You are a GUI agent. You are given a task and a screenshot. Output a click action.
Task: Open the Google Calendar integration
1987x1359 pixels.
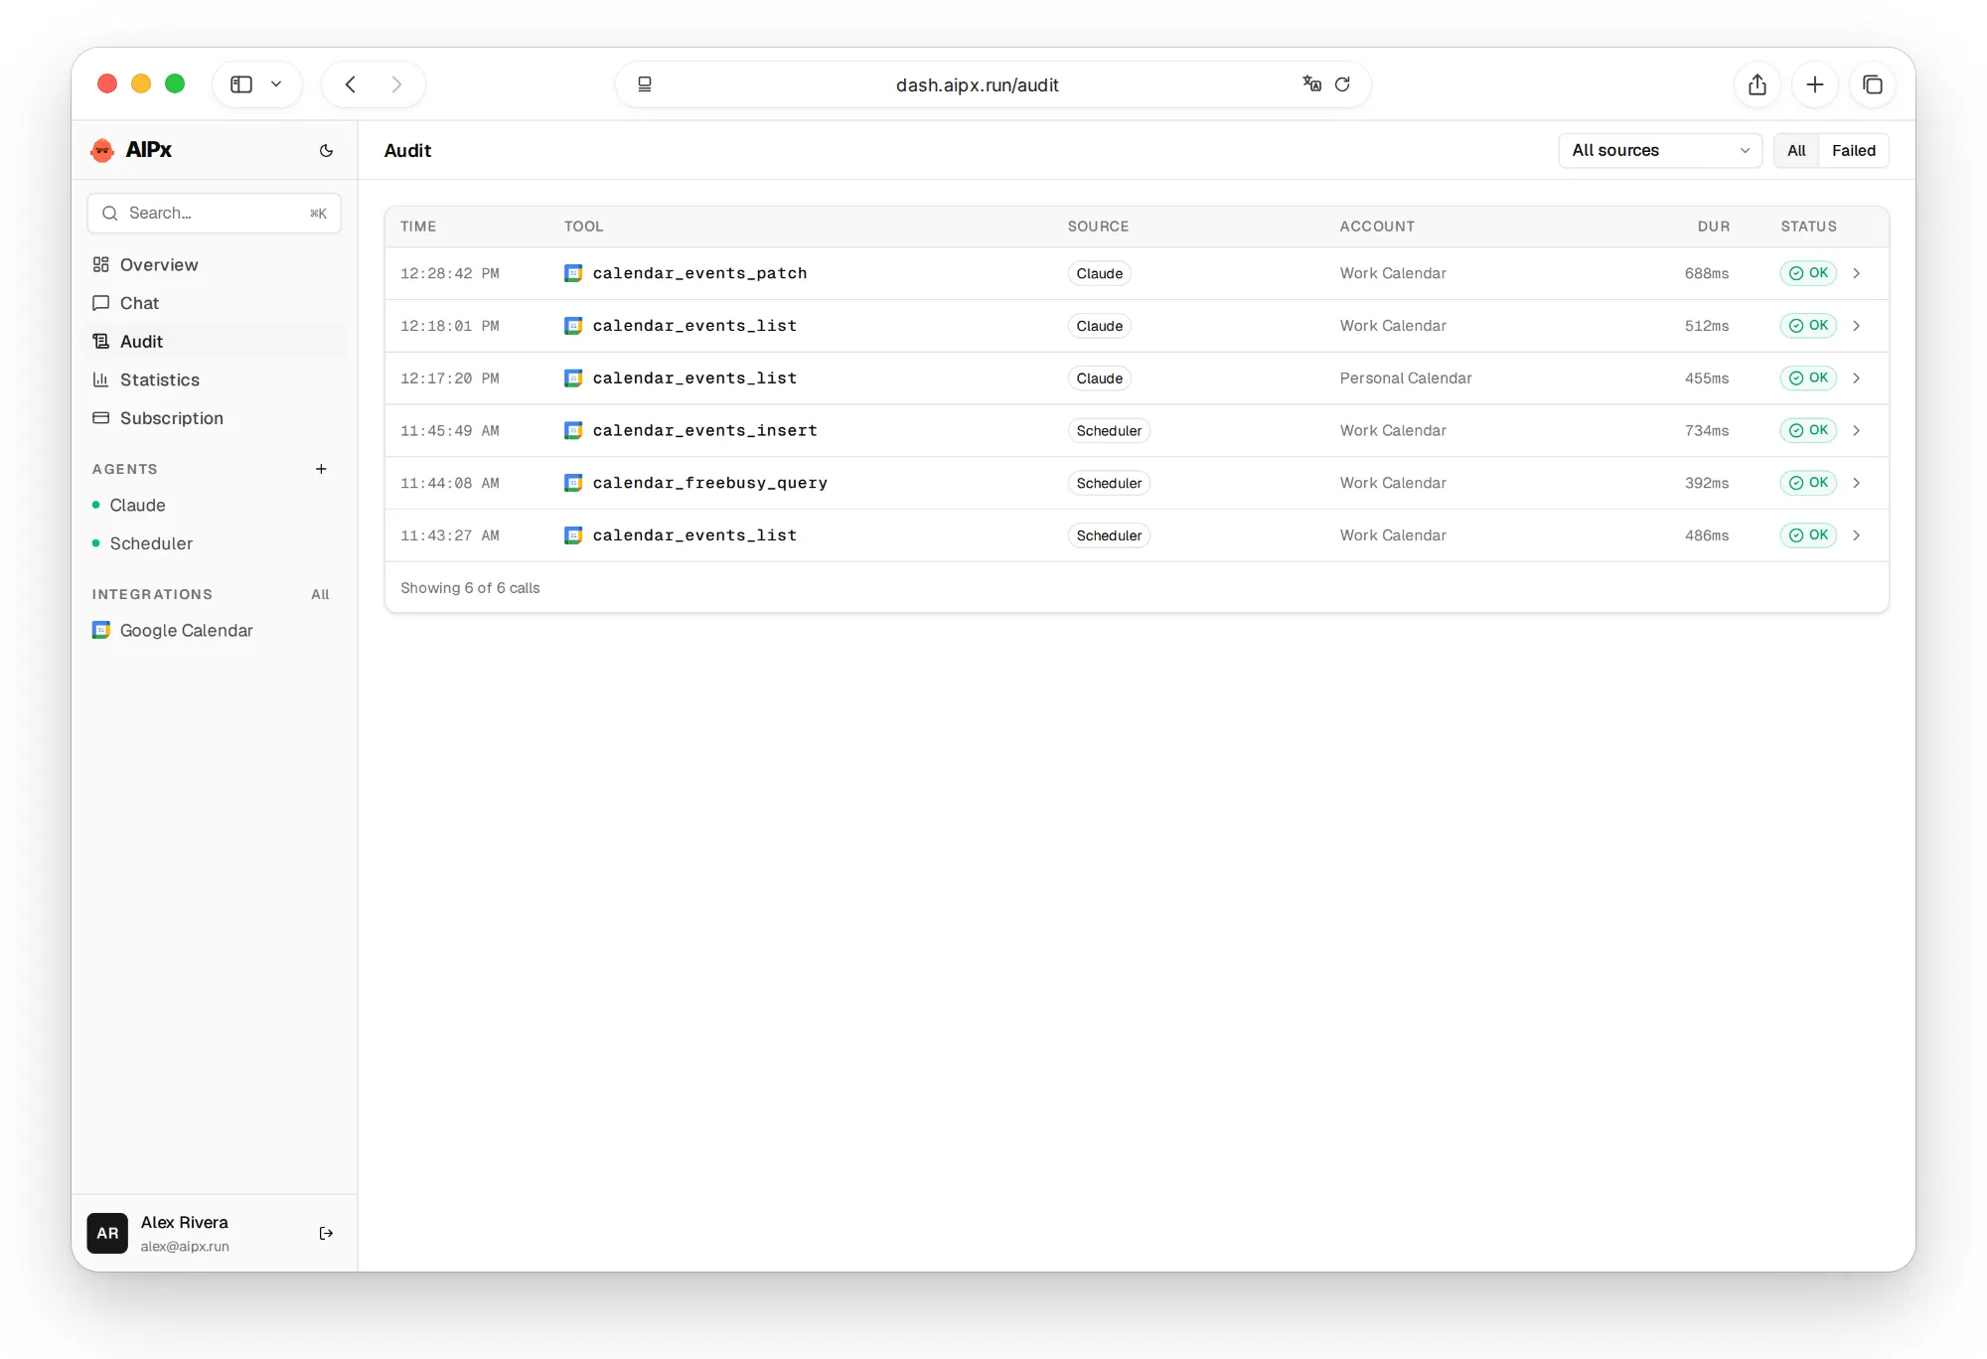click(x=217, y=631)
